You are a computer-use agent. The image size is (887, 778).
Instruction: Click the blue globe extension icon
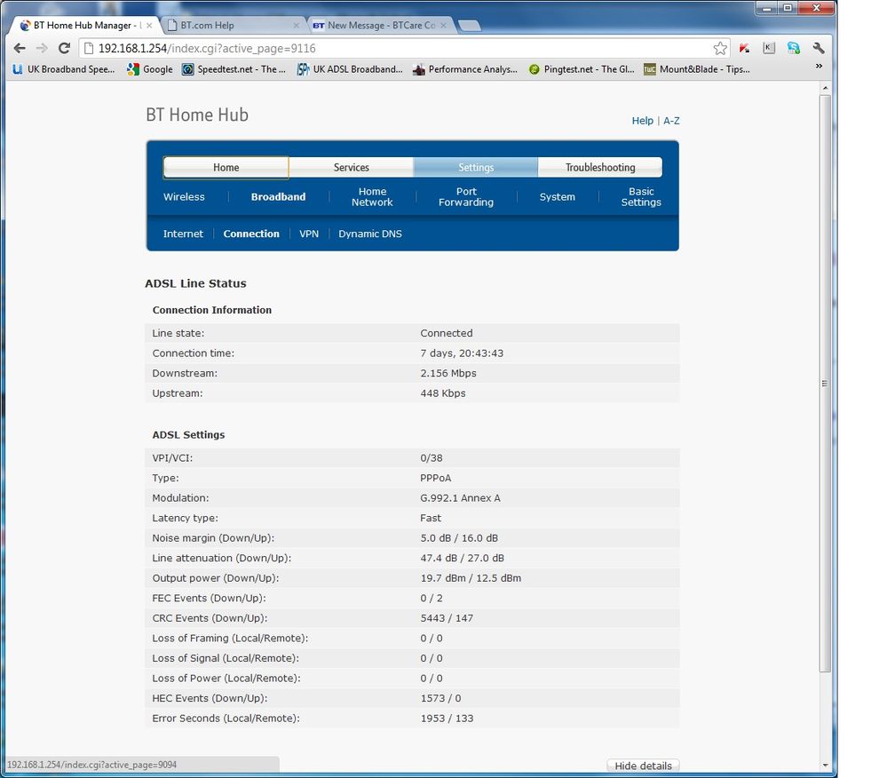(x=794, y=48)
